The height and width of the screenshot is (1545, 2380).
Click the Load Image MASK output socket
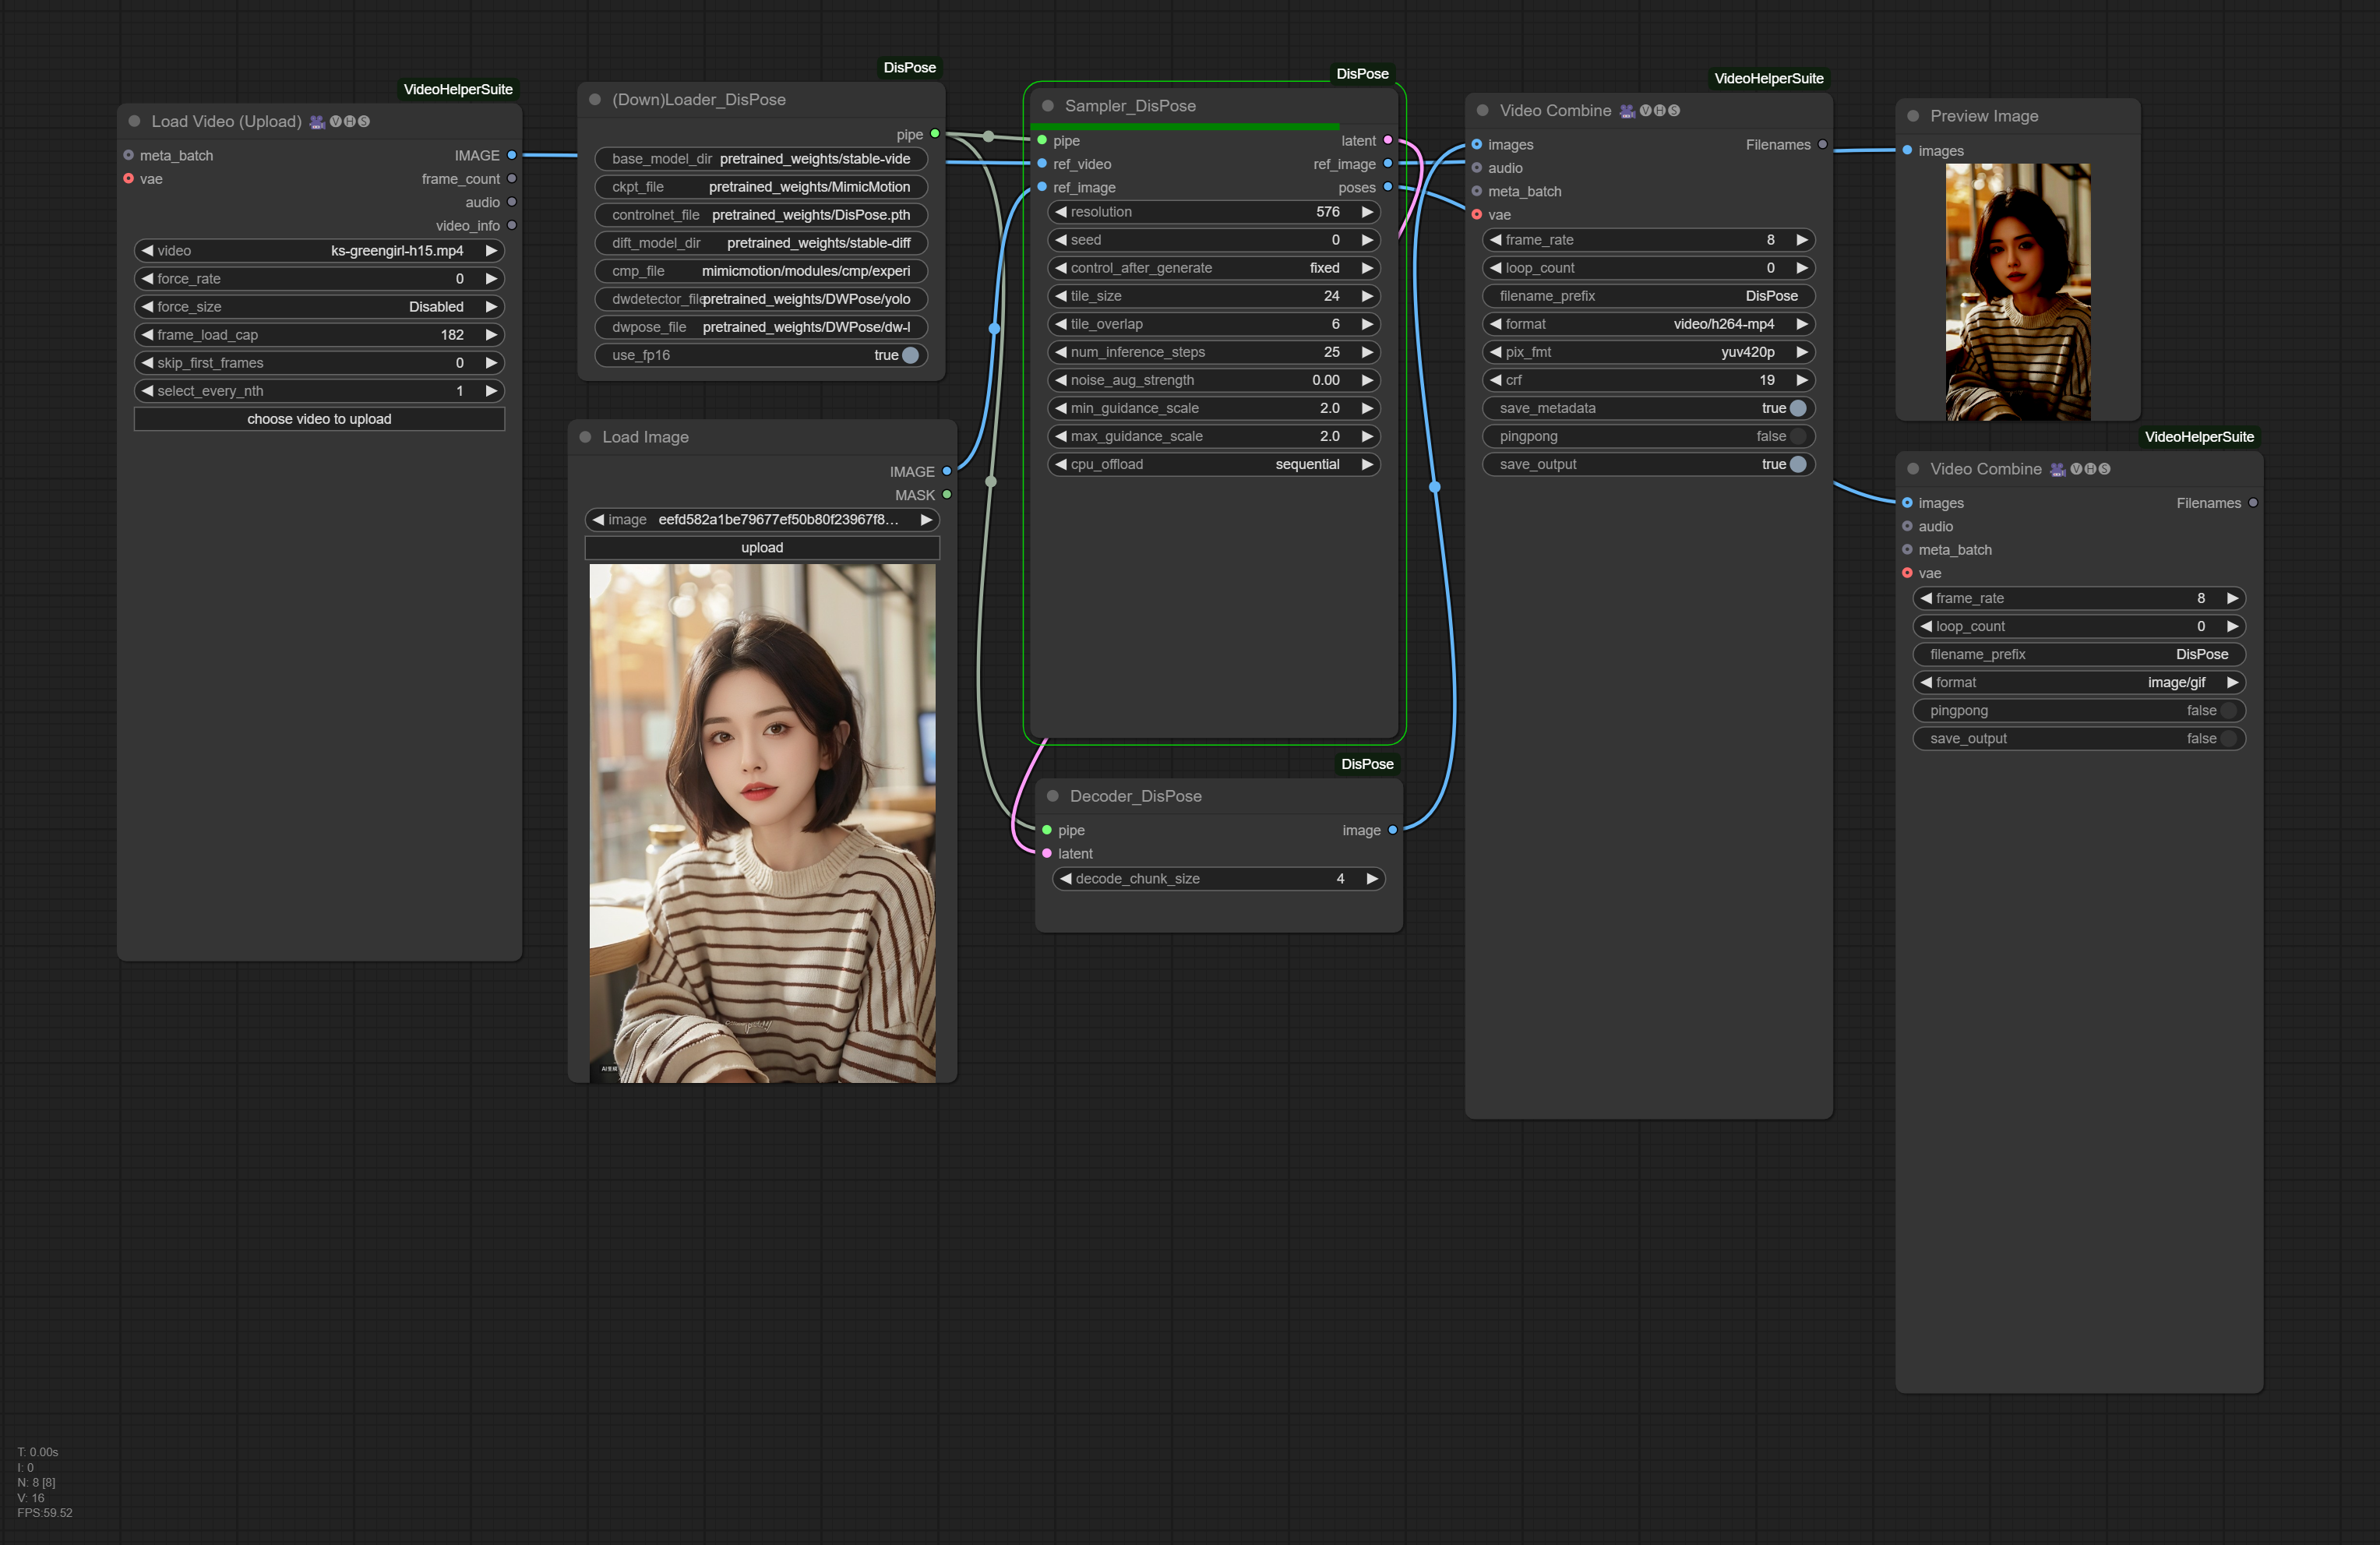[946, 495]
